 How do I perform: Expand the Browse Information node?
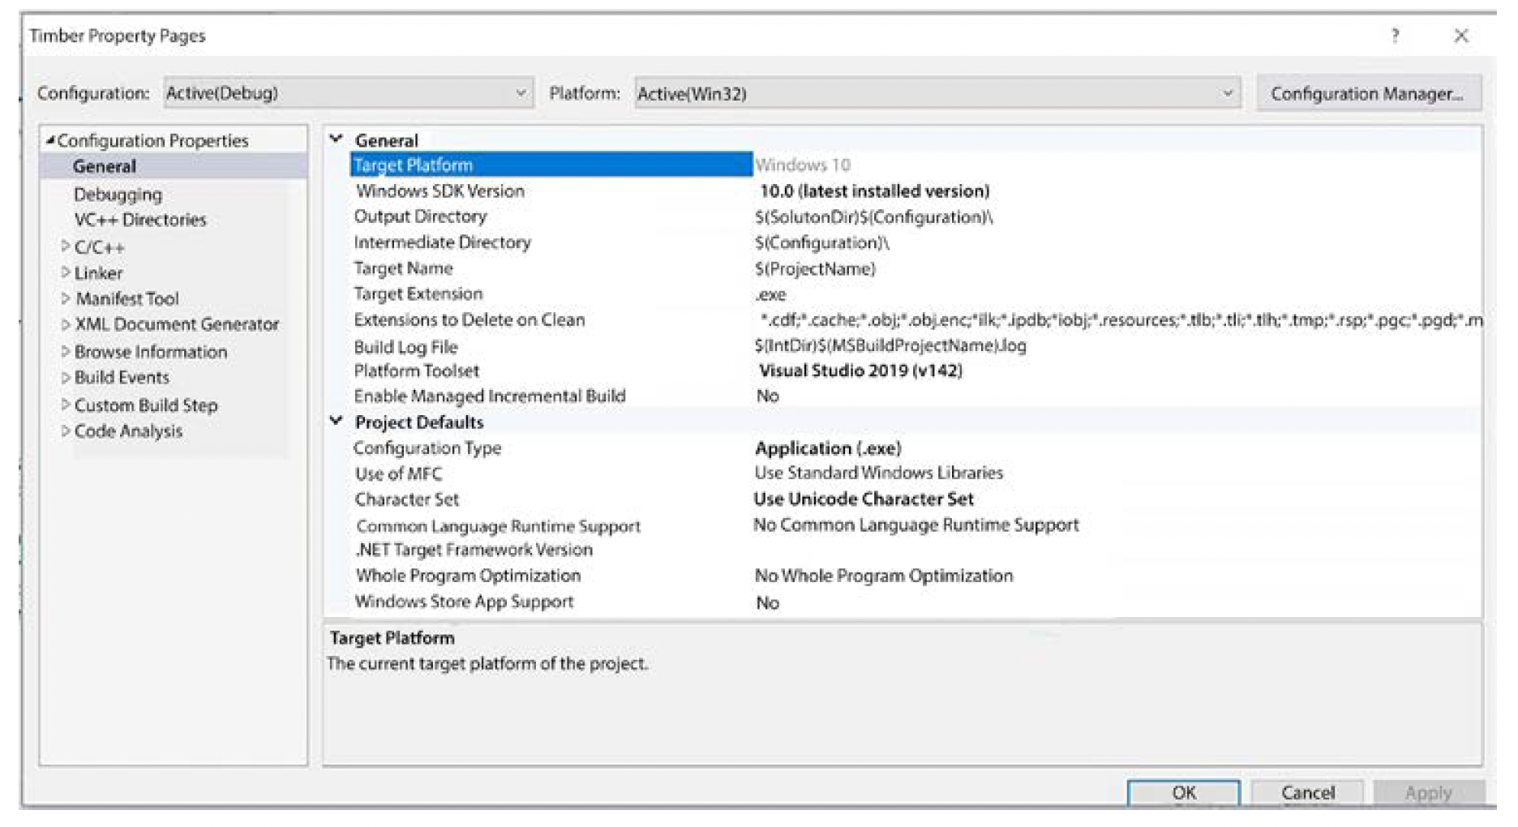click(66, 351)
